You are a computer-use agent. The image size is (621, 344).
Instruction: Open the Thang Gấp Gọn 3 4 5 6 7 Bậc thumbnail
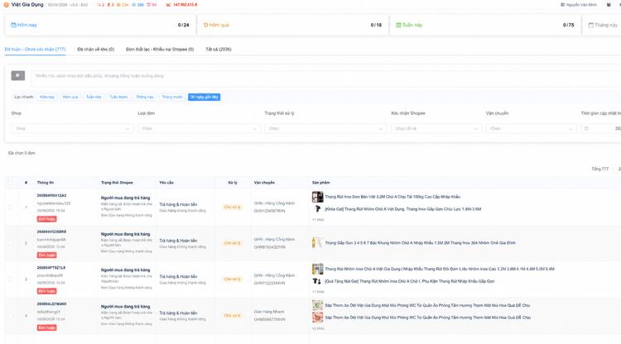[x=317, y=243]
